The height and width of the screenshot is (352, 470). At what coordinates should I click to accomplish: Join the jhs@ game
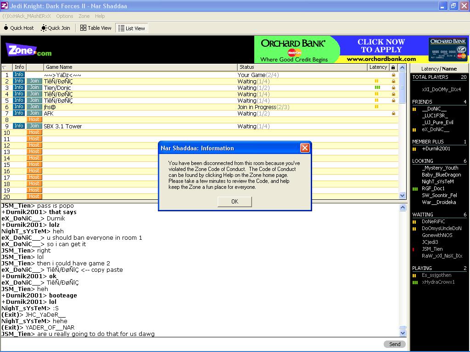[34, 106]
